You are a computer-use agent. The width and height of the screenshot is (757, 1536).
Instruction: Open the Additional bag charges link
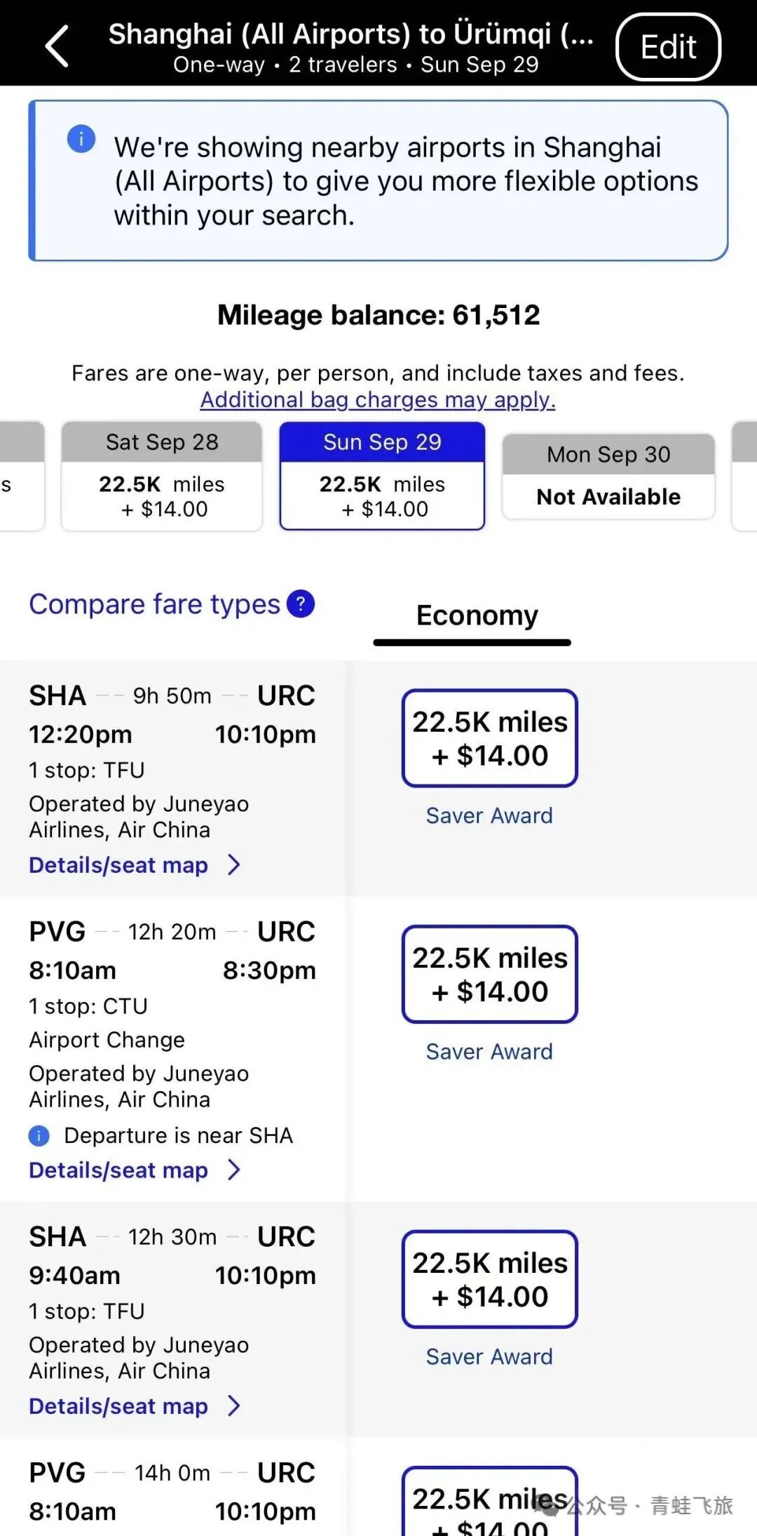pyautogui.click(x=378, y=400)
